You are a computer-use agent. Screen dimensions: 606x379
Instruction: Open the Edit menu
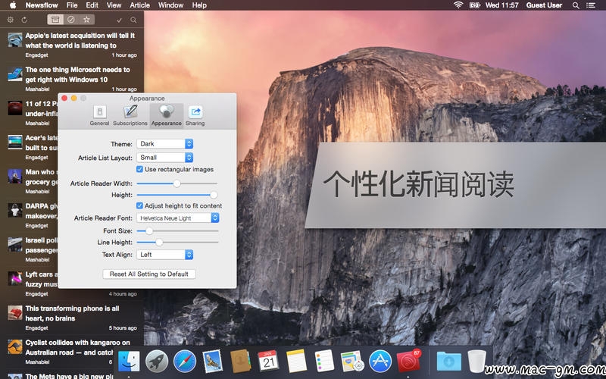tap(92, 5)
